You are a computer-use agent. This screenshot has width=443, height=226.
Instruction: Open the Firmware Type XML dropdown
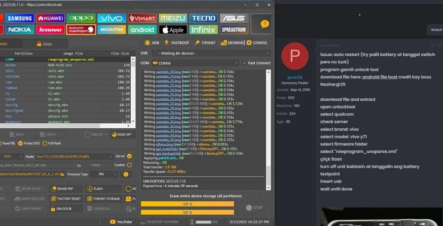[104, 174]
